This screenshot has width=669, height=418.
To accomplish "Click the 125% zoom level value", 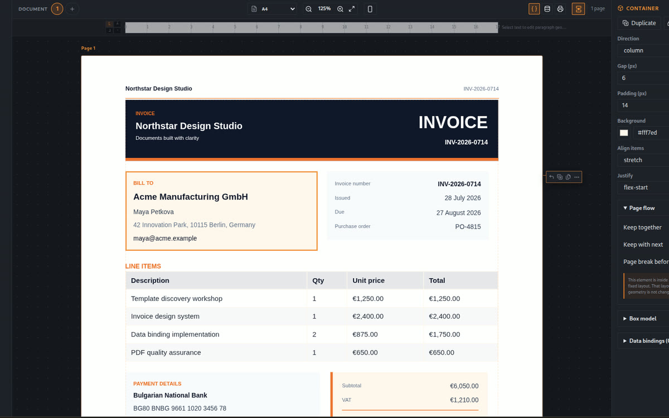I will tap(324, 9).
